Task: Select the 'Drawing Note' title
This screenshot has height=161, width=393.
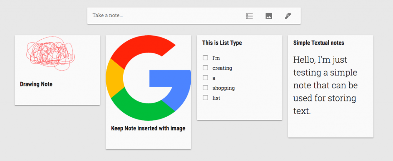Action: click(x=36, y=84)
